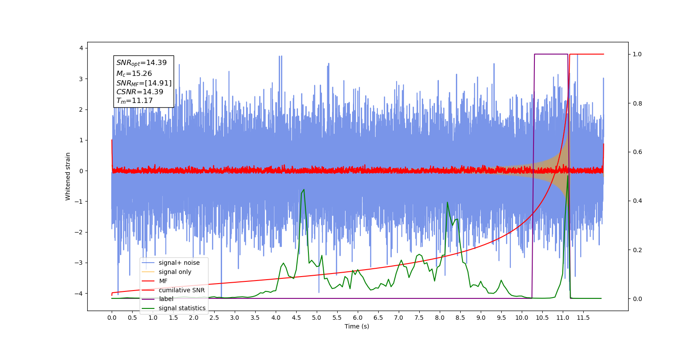Click the 'Whitened strain' y-axis label
The width and height of the screenshot is (698, 349).
68,176
